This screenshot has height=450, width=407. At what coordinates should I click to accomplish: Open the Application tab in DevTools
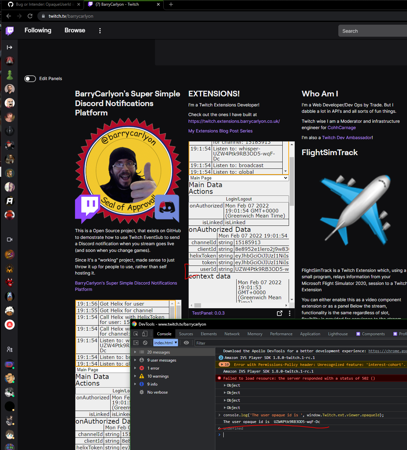310,334
